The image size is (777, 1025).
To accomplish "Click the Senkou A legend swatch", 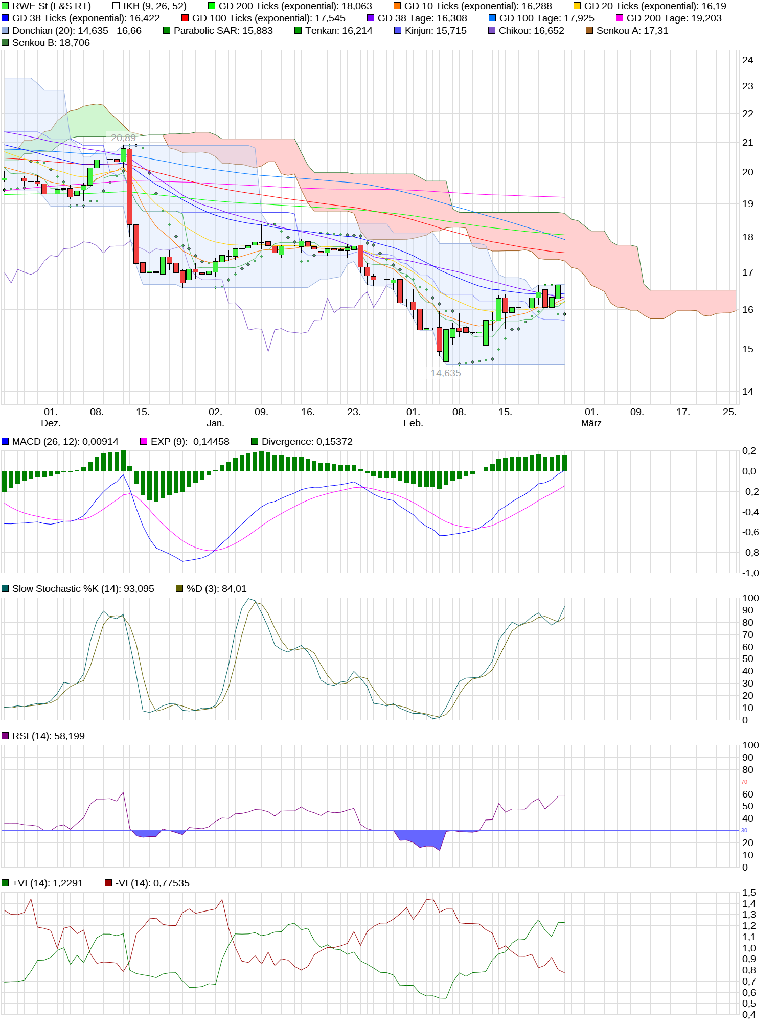I will 589,31.
